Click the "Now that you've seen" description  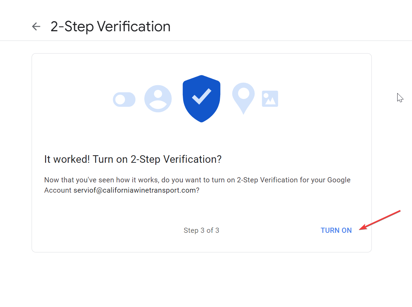(x=197, y=185)
